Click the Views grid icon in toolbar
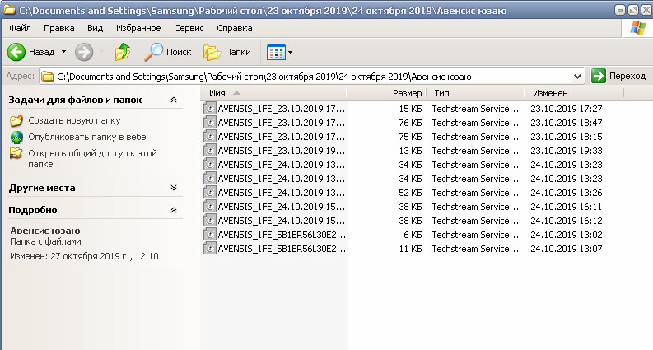The width and height of the screenshot is (653, 350). (x=276, y=52)
